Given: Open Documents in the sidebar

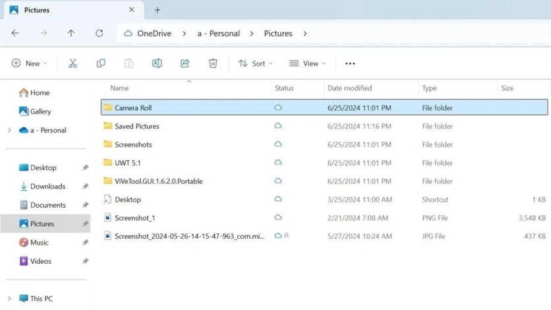Looking at the screenshot, I should pos(43,205).
